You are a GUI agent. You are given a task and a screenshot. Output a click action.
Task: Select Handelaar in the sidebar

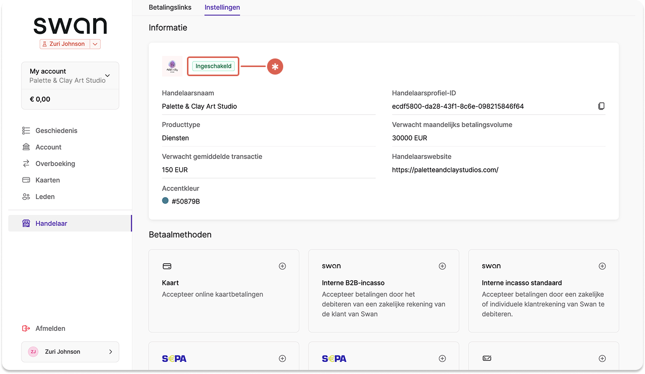[70, 223]
